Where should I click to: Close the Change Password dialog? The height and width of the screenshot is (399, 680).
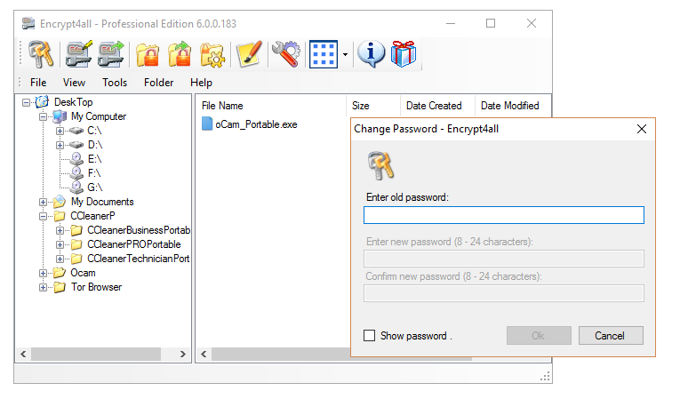642,129
